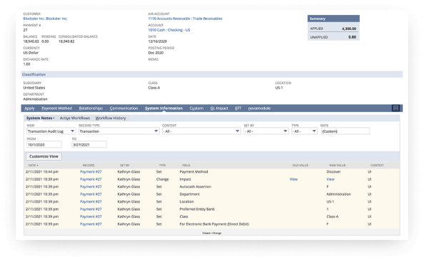This screenshot has width=424, height=262.
Task: Click the US-1 new value cell
Action: point(330,202)
